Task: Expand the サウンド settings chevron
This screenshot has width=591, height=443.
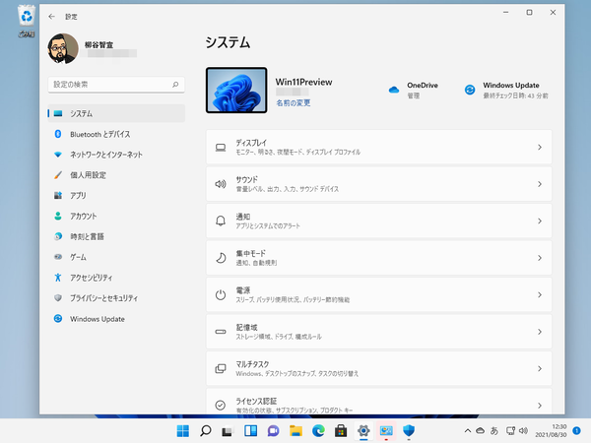Action: click(539, 184)
